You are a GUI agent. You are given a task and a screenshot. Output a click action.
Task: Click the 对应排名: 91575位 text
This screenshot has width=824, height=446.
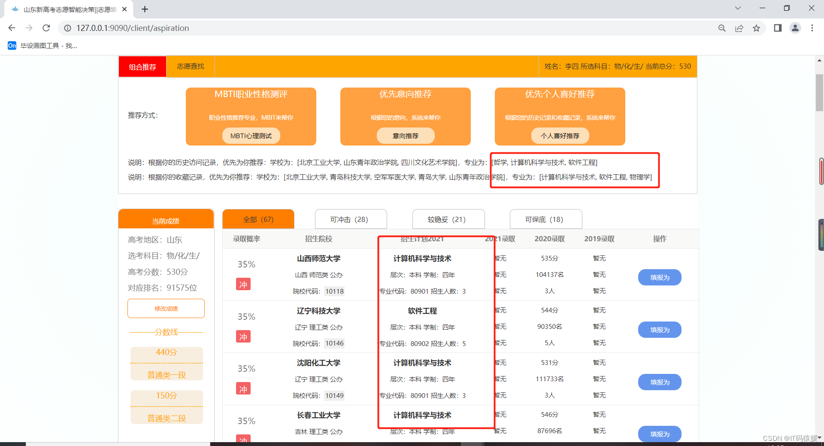point(162,288)
